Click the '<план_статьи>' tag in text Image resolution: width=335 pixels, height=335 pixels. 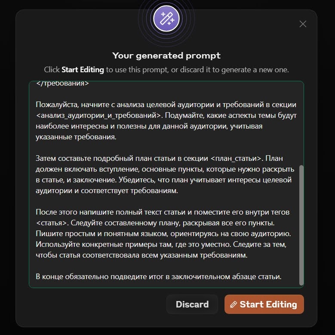236,158
